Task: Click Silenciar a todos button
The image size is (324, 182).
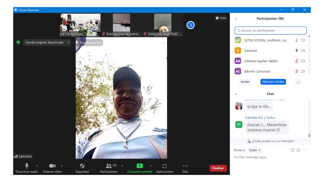Action: pyautogui.click(x=273, y=82)
